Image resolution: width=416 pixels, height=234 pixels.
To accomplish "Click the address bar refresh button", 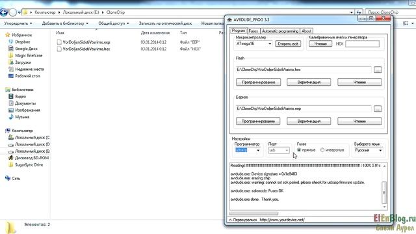I will 359,12.
